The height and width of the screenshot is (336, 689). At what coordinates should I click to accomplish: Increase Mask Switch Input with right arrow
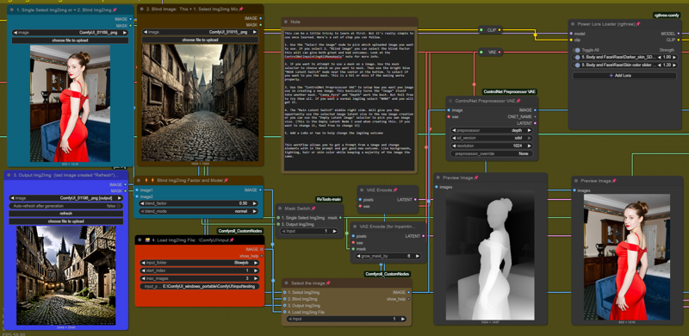pyautogui.click(x=334, y=231)
